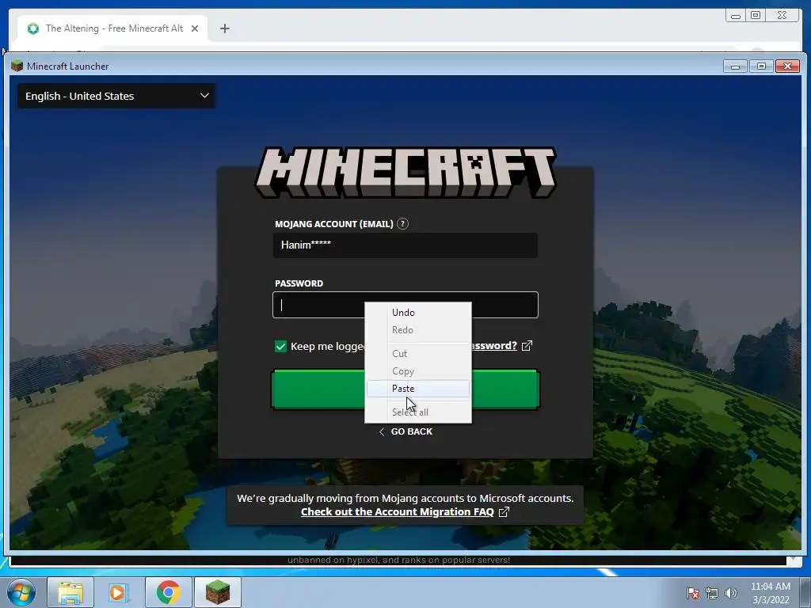Click Redo in the context menu
Screen dimensions: 811x608
[x=418, y=330]
